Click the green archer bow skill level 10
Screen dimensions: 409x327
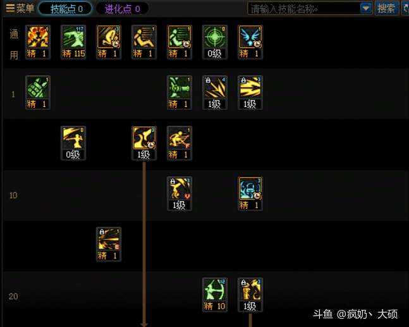point(215,295)
